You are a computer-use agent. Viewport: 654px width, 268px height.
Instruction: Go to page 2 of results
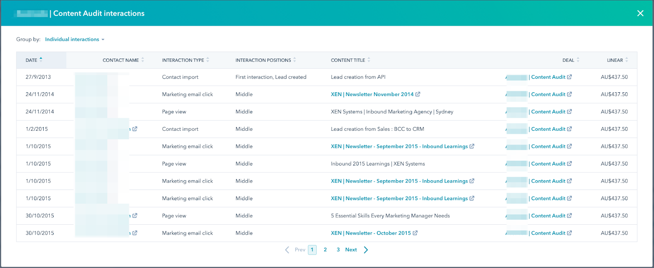[x=325, y=250]
